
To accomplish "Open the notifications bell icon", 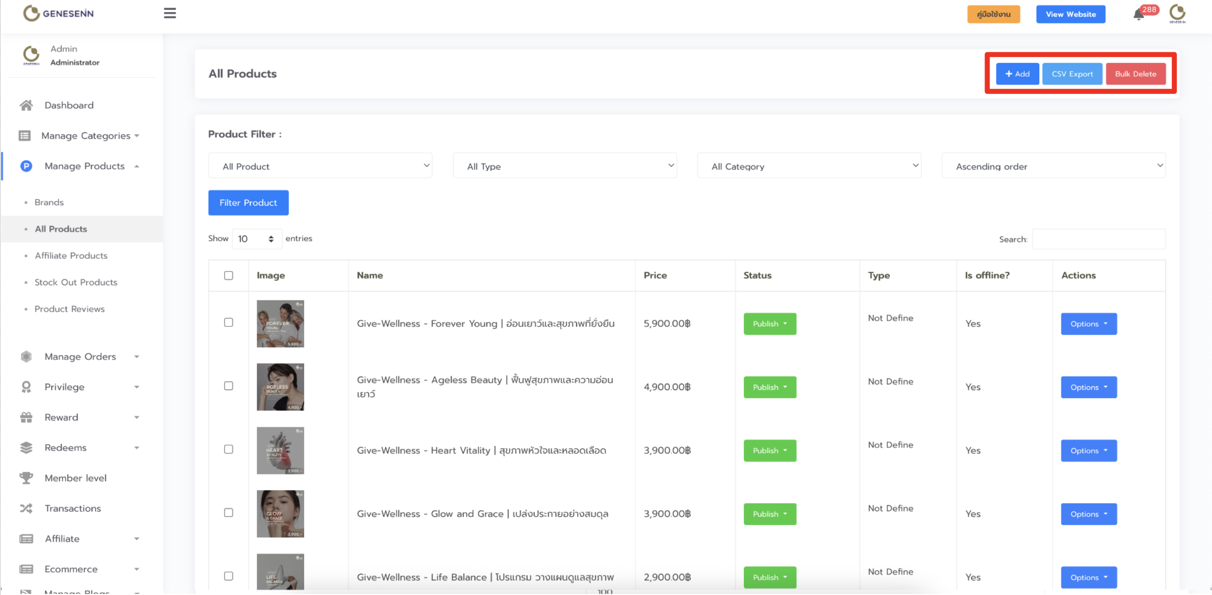I will [1139, 15].
